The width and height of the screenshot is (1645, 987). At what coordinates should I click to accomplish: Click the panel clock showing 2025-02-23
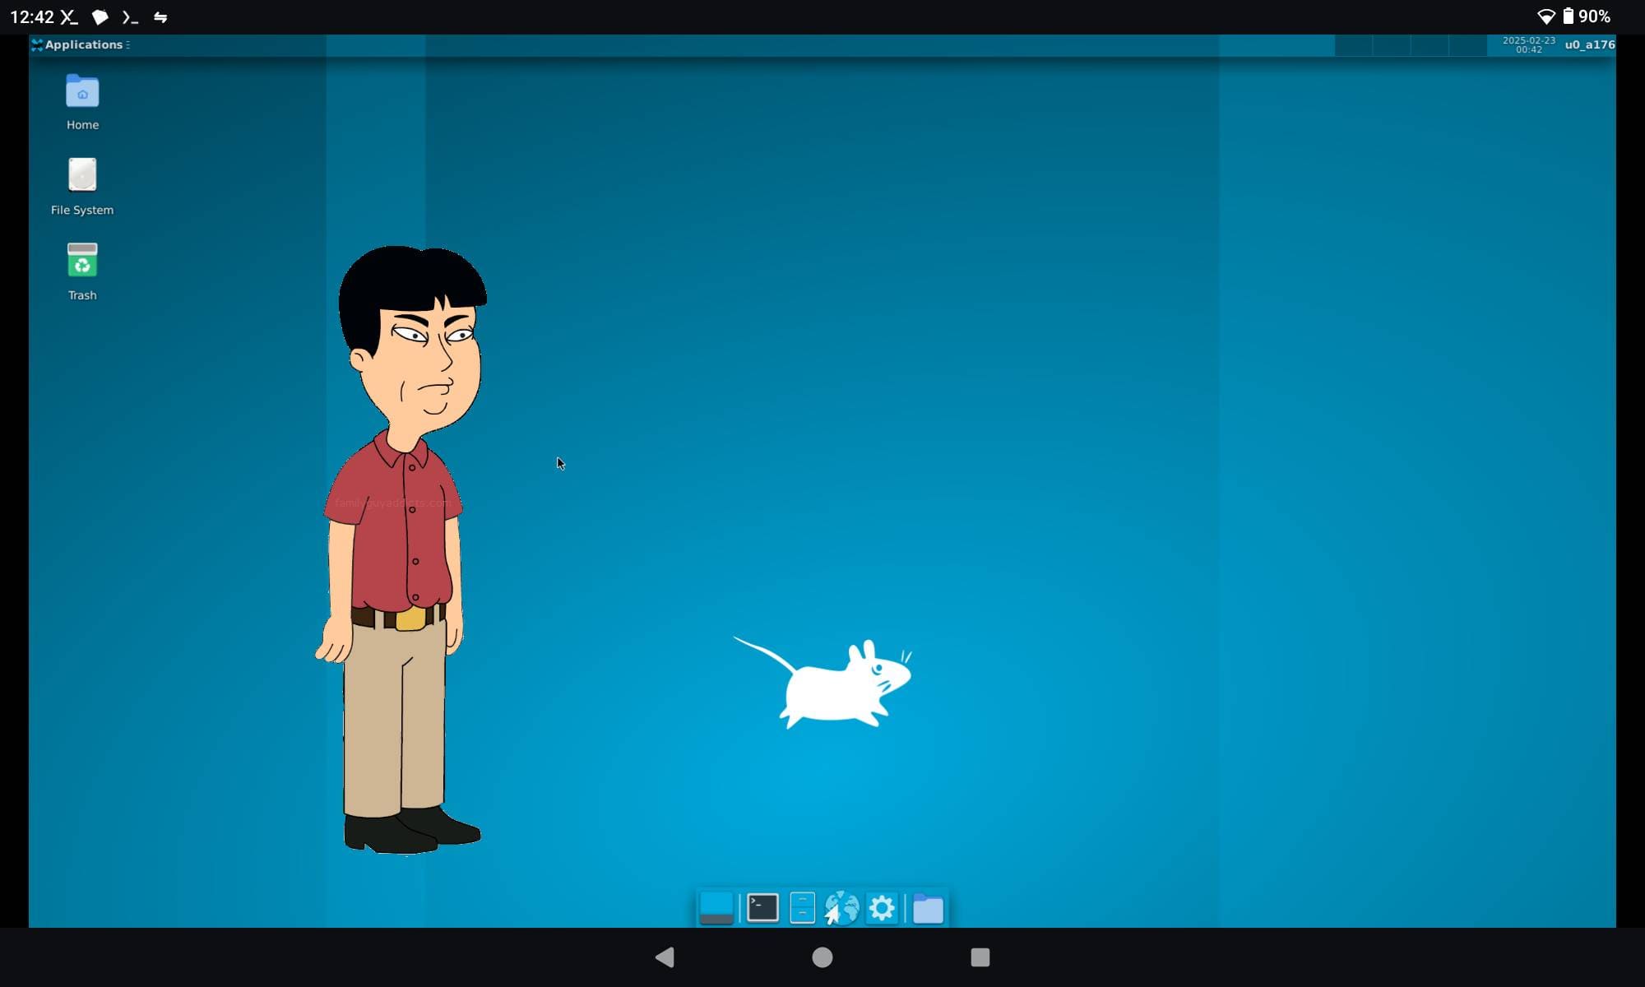(1528, 44)
